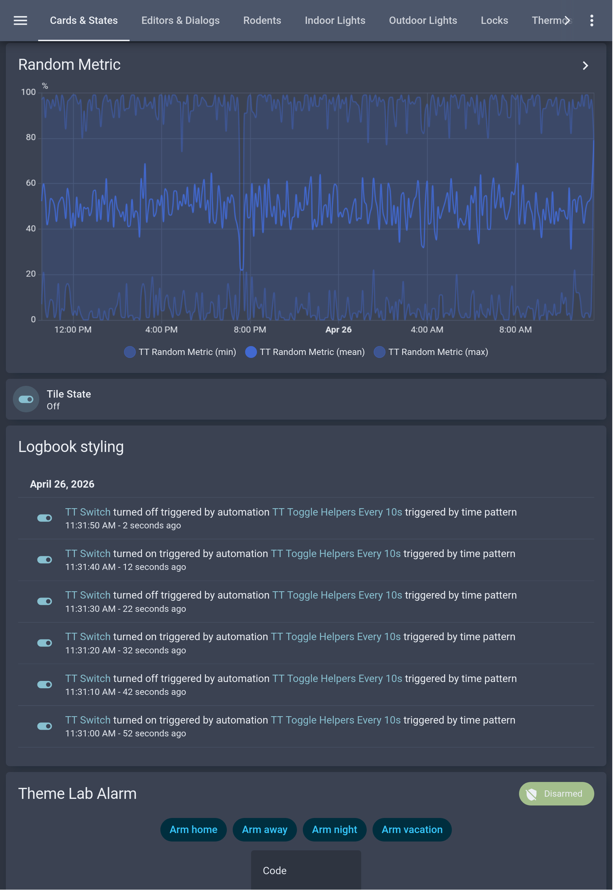The height and width of the screenshot is (890, 613).
Task: Click the Arm away button
Action: 265,830
